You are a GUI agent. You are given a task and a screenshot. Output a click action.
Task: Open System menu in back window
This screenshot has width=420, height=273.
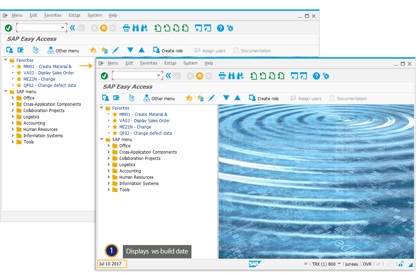pos(94,15)
